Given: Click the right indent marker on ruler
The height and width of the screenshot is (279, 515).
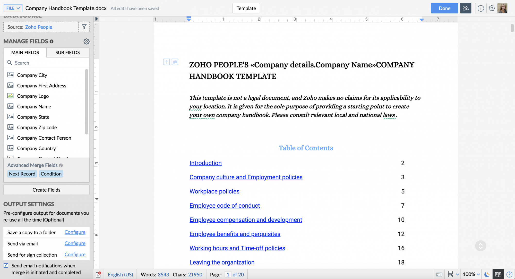Looking at the screenshot, I should pyautogui.click(x=422, y=20).
